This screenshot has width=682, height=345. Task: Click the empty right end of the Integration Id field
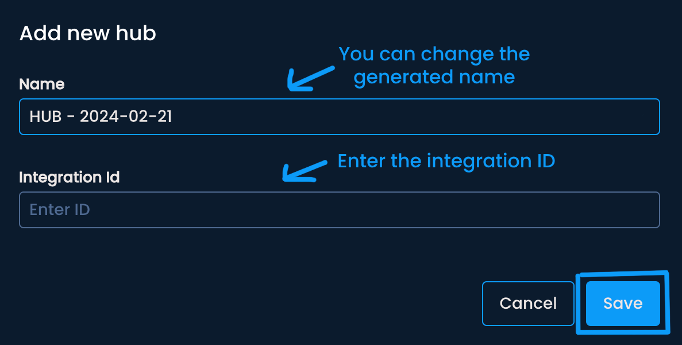pos(603,210)
